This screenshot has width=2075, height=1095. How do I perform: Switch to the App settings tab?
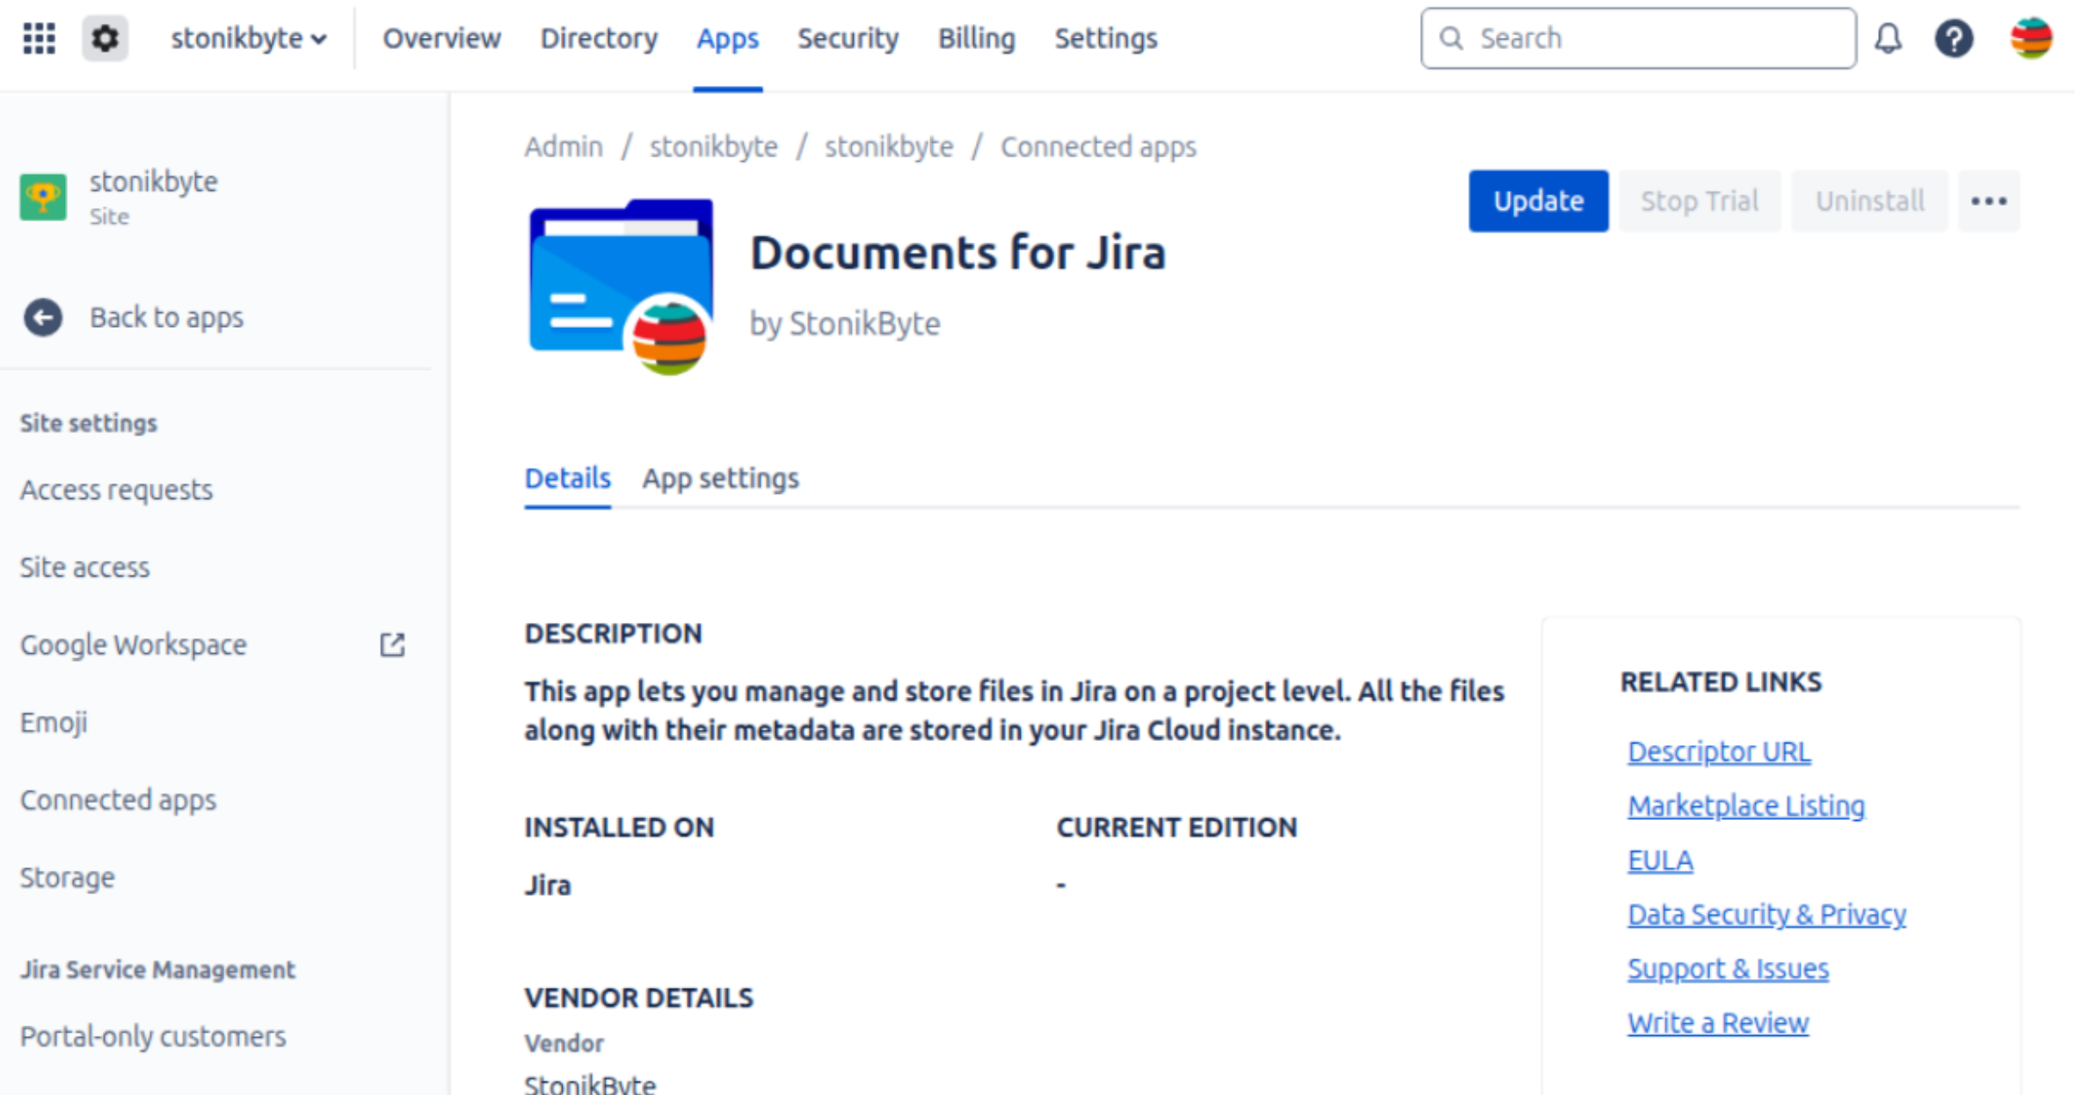pyautogui.click(x=720, y=478)
